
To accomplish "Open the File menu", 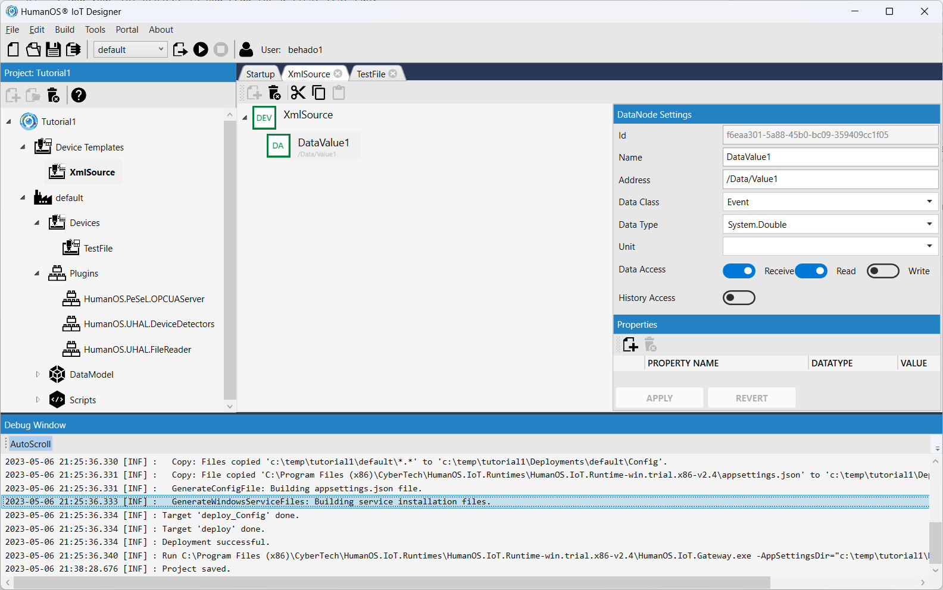I will pos(13,30).
